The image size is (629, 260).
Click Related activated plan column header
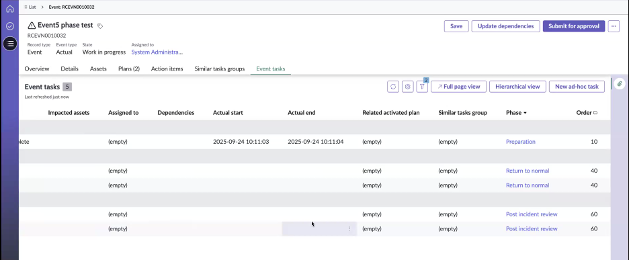390,113
